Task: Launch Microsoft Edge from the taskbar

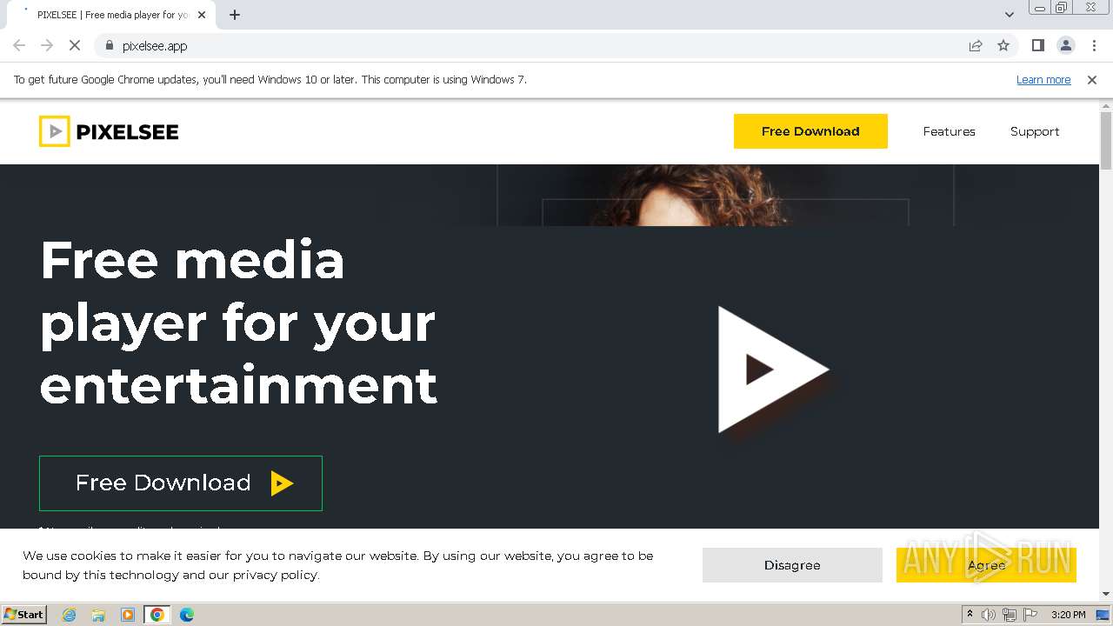Action: pos(187,615)
